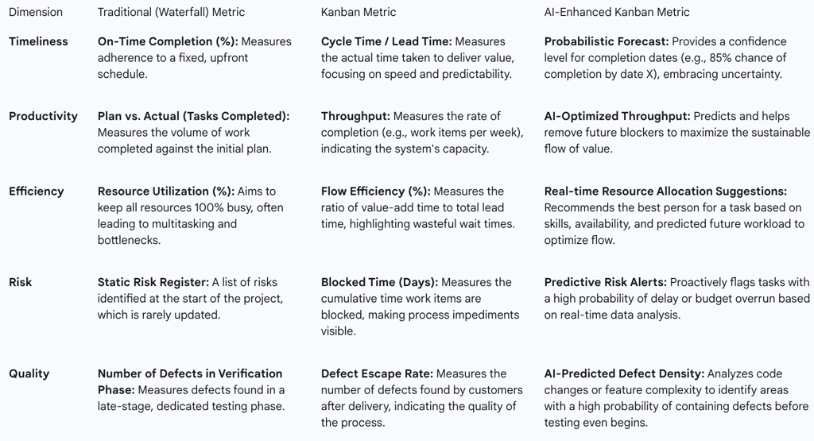Select the Blocked Time (Days) term
The width and height of the screenshot is (814, 441).
point(379,282)
